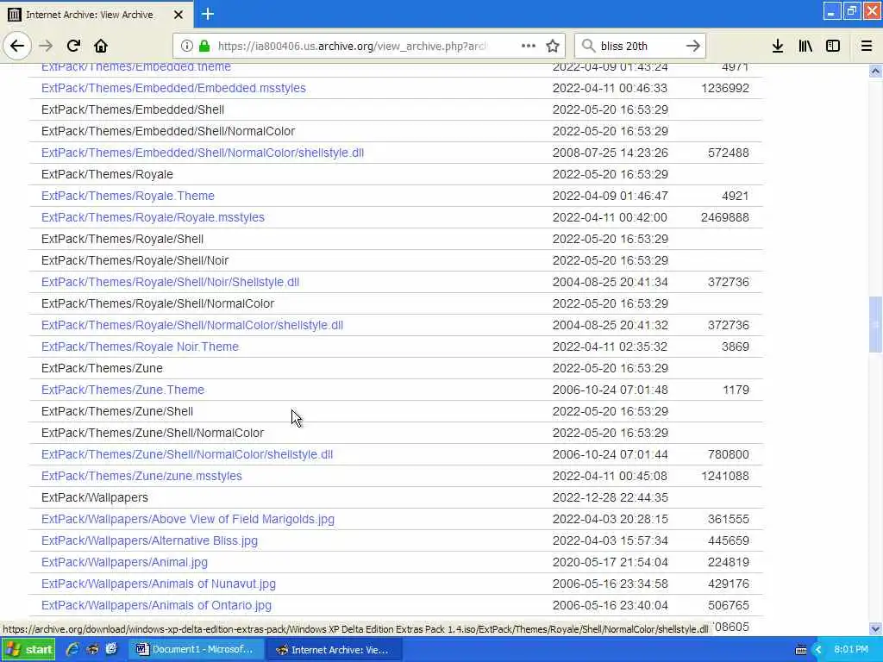This screenshot has width=883, height=662.
Task: Open the downloads panel
Action: pyautogui.click(x=778, y=46)
